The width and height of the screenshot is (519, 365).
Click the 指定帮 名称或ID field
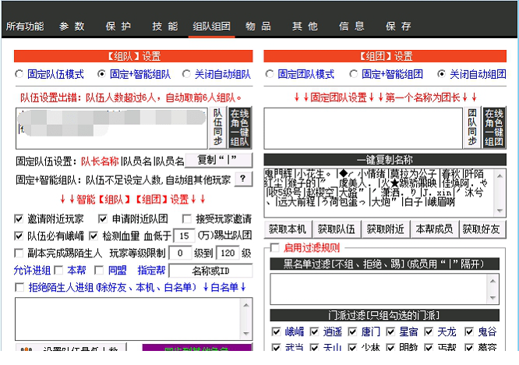(x=211, y=271)
